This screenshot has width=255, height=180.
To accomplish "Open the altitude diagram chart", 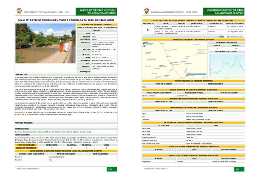I will tap(227, 66).
